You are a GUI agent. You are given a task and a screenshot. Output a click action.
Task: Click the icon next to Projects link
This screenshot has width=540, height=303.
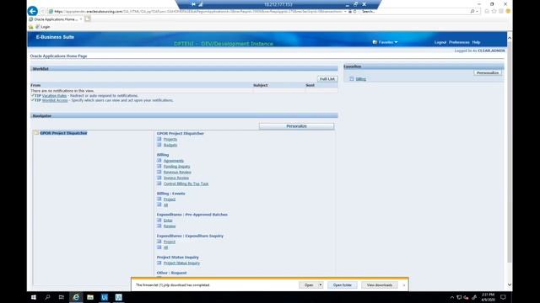159,139
